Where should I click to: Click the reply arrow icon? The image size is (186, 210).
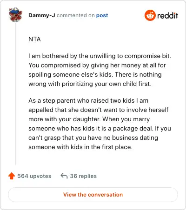[x=64, y=176]
